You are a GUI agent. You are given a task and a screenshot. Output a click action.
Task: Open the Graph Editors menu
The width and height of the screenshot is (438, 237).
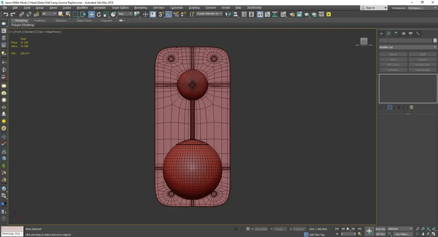120,8
